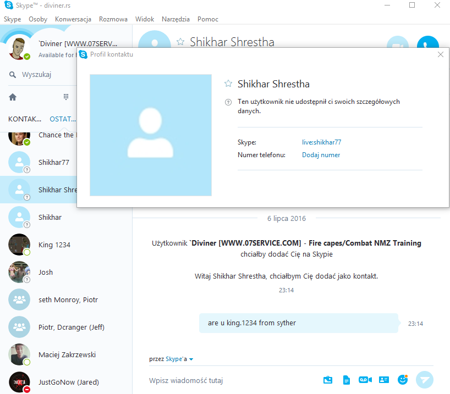450x394 pixels.
Task: Click the Shikhar Shrestha conversation header name
Action: pyautogui.click(x=232, y=42)
